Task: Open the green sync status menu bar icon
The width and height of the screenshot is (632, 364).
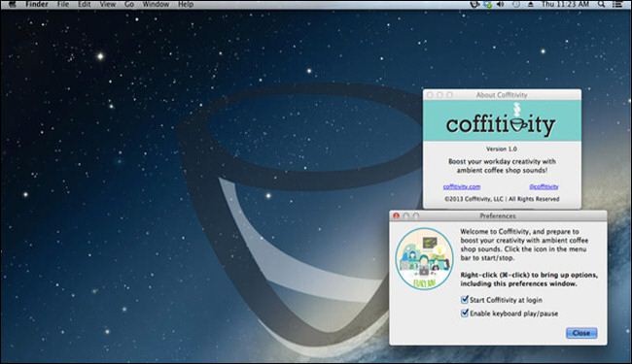Action: (488, 4)
